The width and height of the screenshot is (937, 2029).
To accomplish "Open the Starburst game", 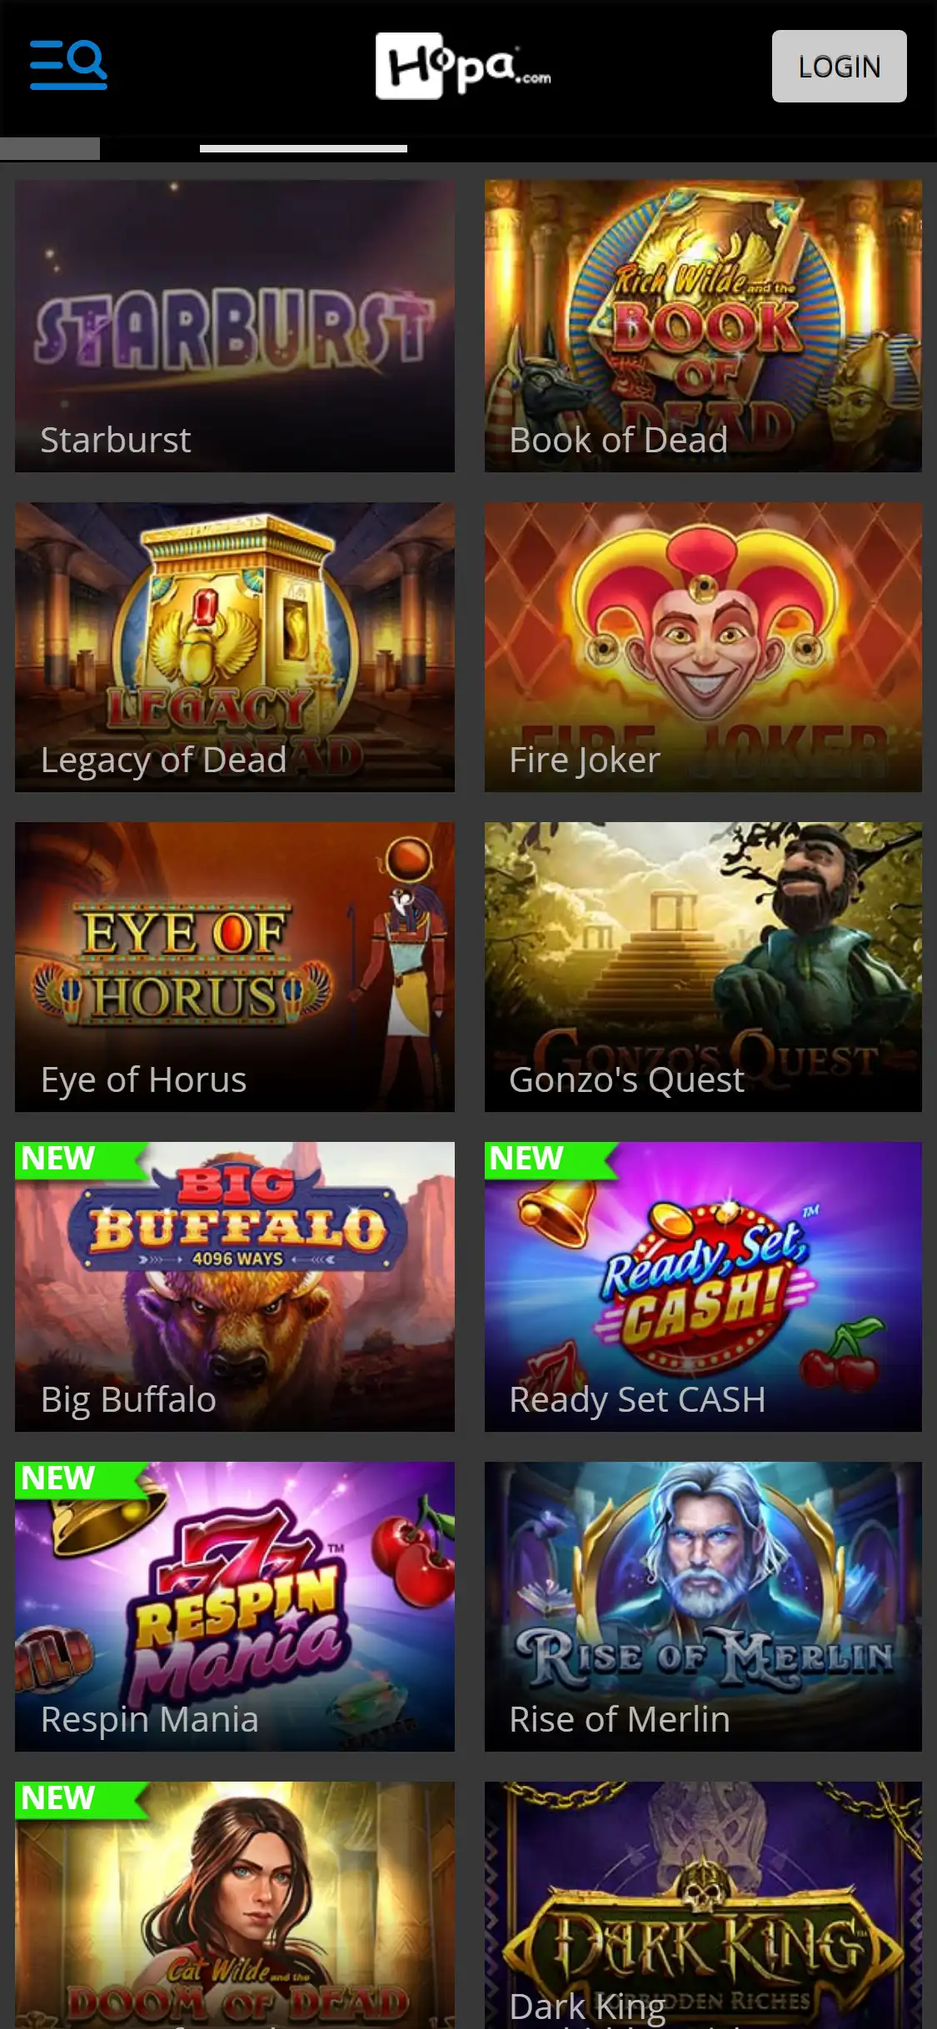I will (x=235, y=326).
